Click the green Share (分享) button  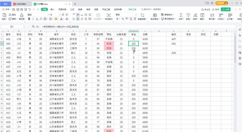click(226, 9)
